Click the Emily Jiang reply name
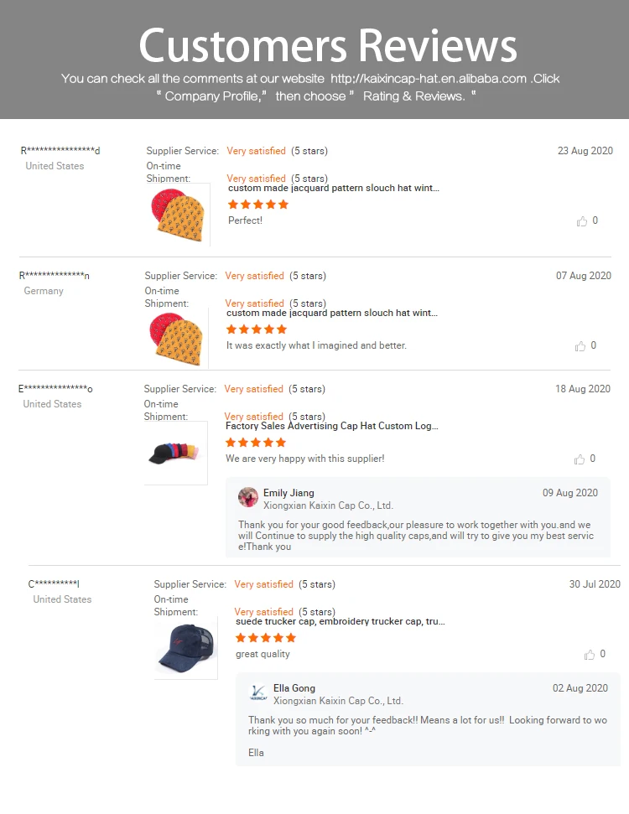Image resolution: width=629 pixels, height=814 pixels. pyautogui.click(x=289, y=493)
